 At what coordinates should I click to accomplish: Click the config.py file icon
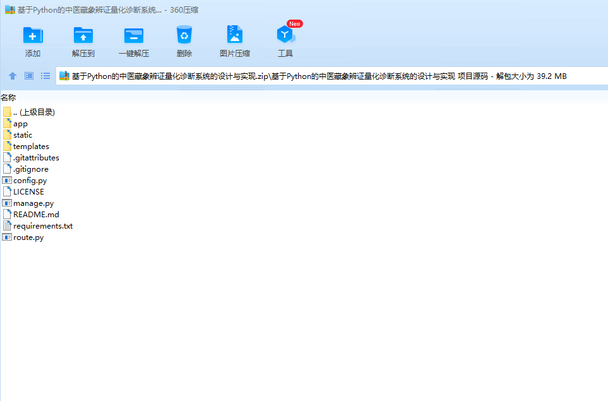coord(7,181)
